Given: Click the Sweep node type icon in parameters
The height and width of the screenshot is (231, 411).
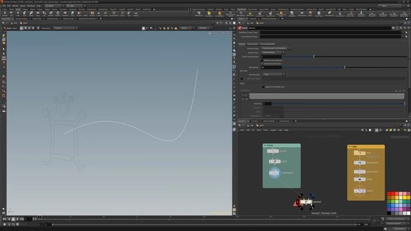Looking at the screenshot, I should (x=240, y=28).
